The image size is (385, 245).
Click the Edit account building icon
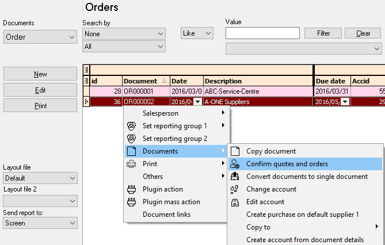235,202
